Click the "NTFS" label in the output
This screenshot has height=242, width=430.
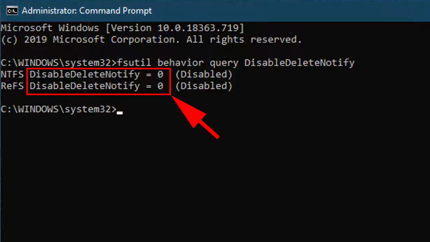click(12, 74)
